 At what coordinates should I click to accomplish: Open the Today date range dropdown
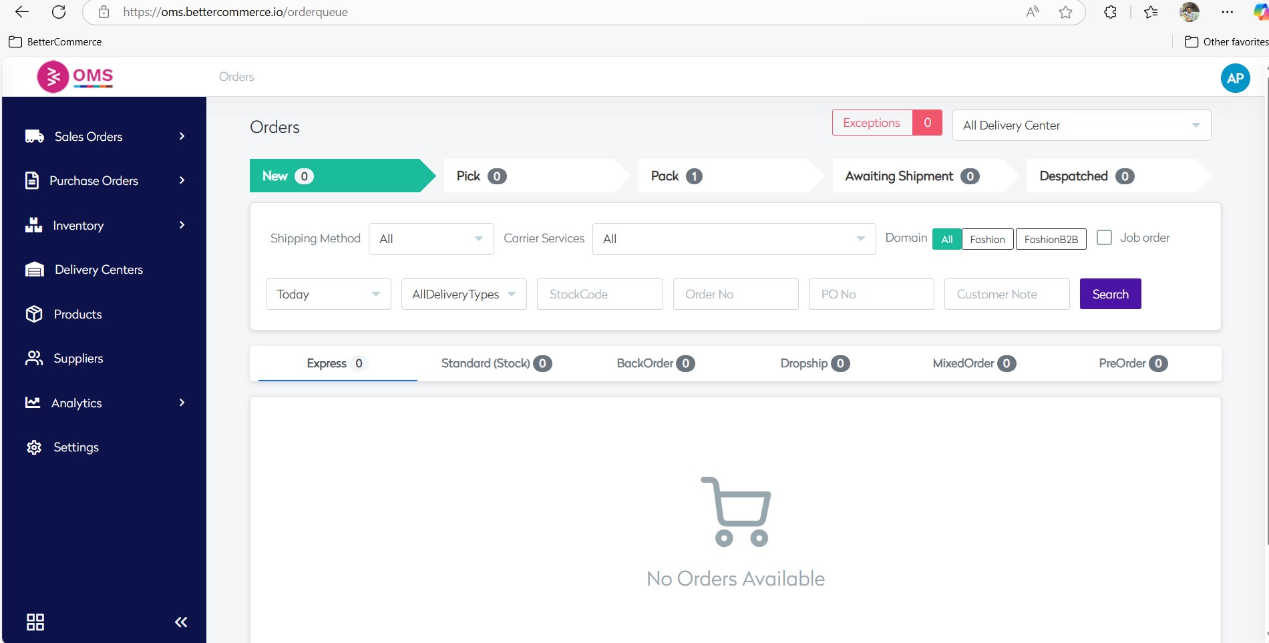pos(328,294)
